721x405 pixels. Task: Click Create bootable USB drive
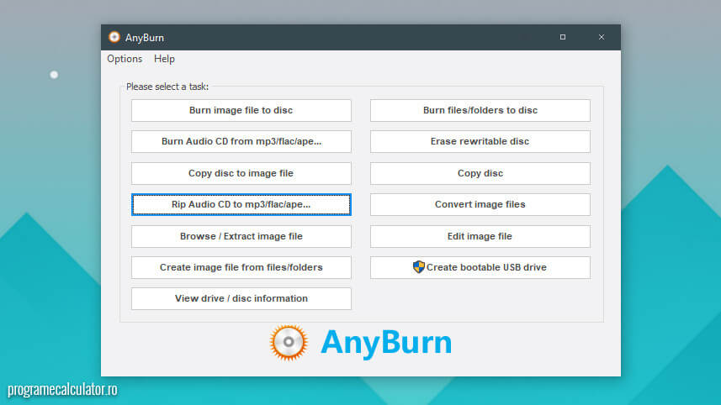pos(486,267)
